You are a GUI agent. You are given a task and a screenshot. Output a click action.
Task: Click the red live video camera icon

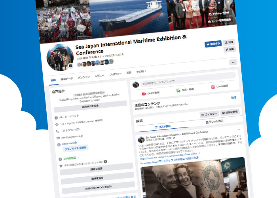click(144, 94)
